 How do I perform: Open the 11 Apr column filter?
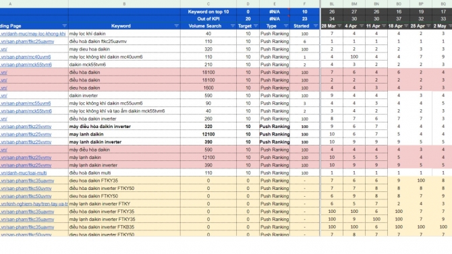pos(384,26)
